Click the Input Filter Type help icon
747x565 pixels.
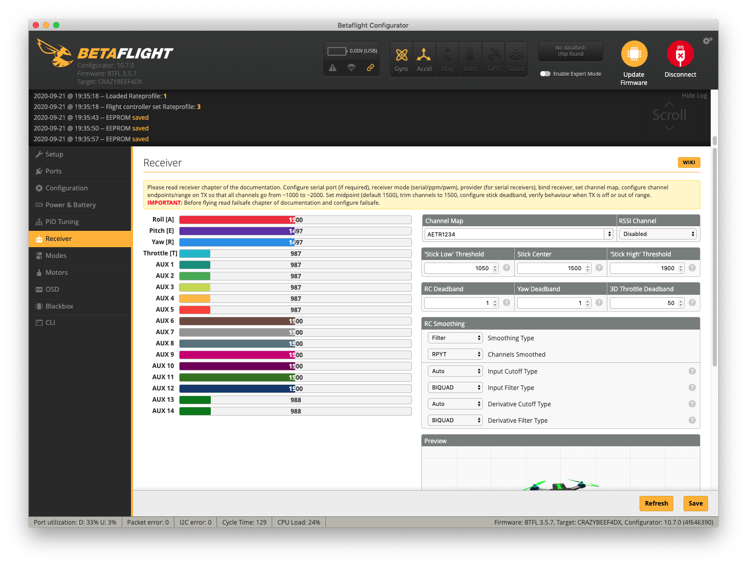(x=692, y=387)
